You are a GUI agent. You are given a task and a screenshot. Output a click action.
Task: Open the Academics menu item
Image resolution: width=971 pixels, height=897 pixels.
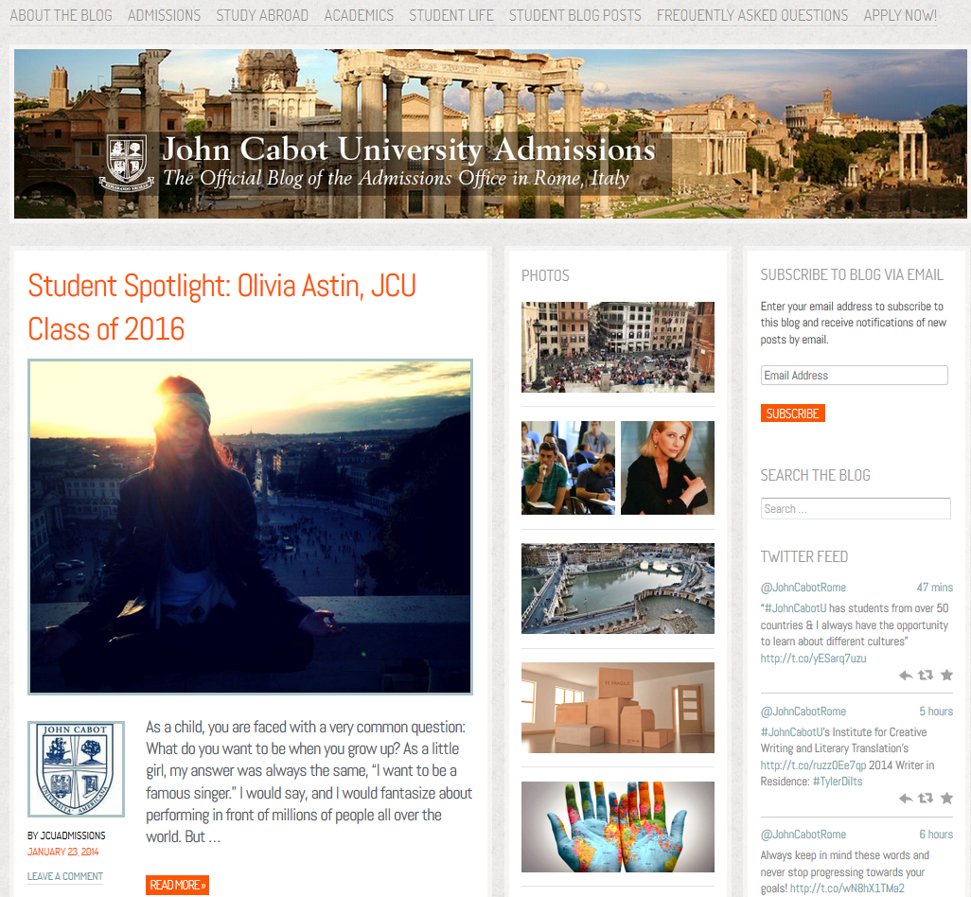pyautogui.click(x=360, y=15)
